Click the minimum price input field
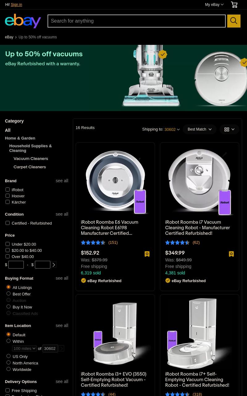Screen dimensions: 247x396 16,265
